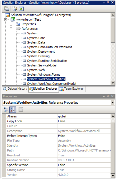Click the reference icon beside System.Workflow.ComponentModel
Image resolution: width=116 pixels, height=179 pixels.
tap(24, 84)
